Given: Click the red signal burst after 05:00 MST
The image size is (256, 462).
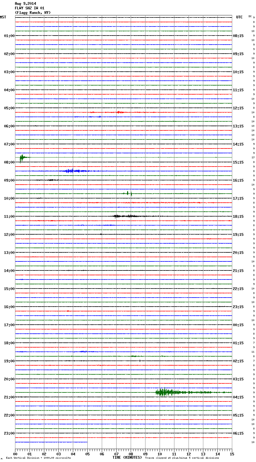Looking at the screenshot, I should pos(119,112).
